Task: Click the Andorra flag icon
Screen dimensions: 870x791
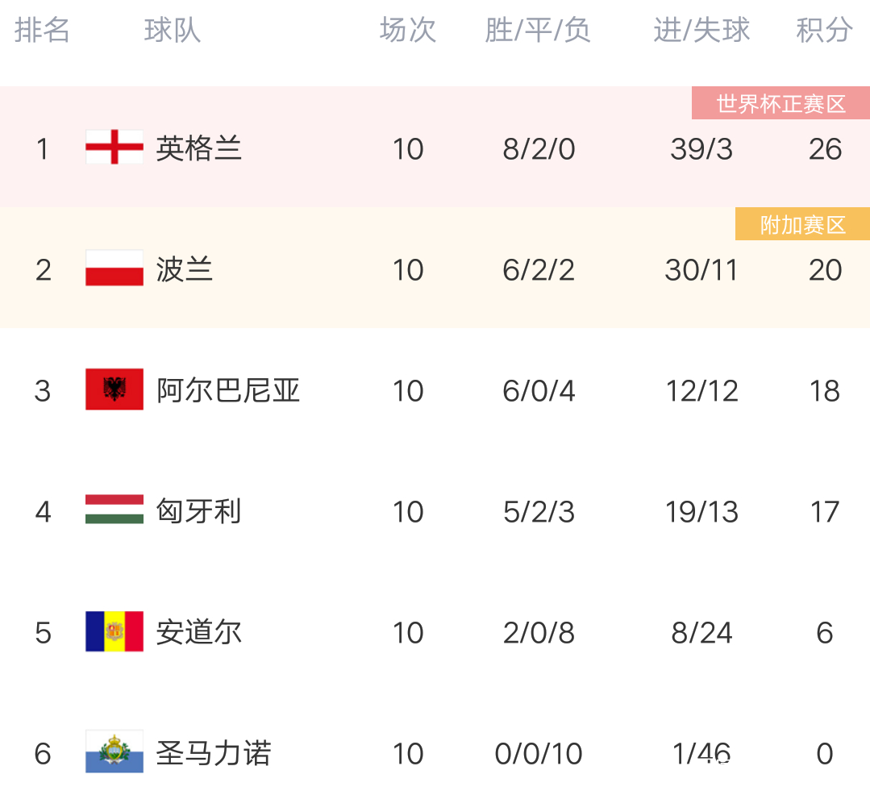Action: [114, 632]
